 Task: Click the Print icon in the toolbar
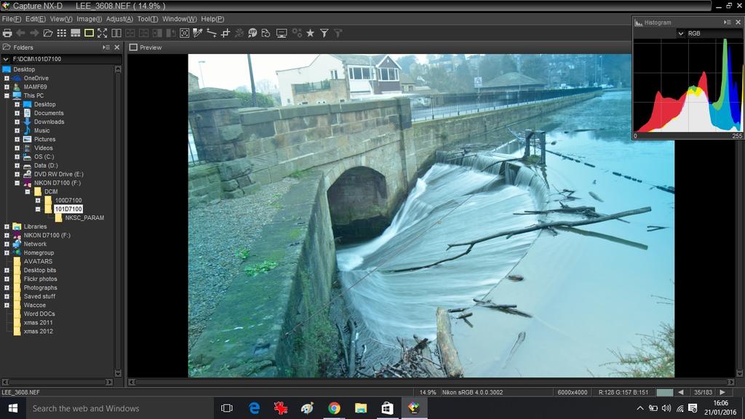pos(7,33)
